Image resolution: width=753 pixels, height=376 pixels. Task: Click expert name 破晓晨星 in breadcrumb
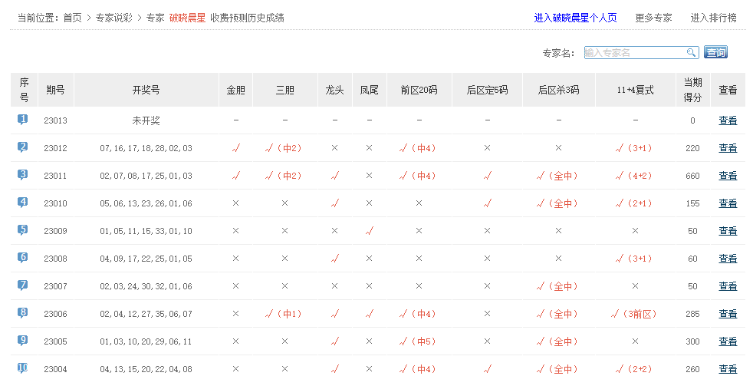187,18
